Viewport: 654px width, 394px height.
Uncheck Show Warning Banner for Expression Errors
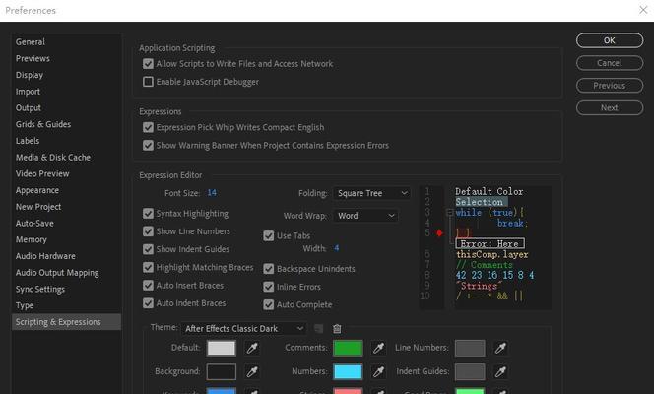148,145
